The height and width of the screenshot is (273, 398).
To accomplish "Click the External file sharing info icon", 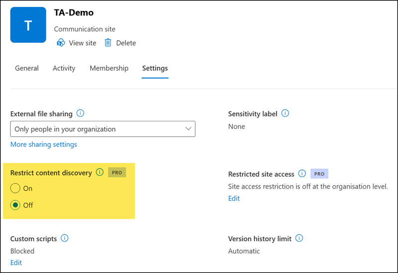I will (80, 113).
